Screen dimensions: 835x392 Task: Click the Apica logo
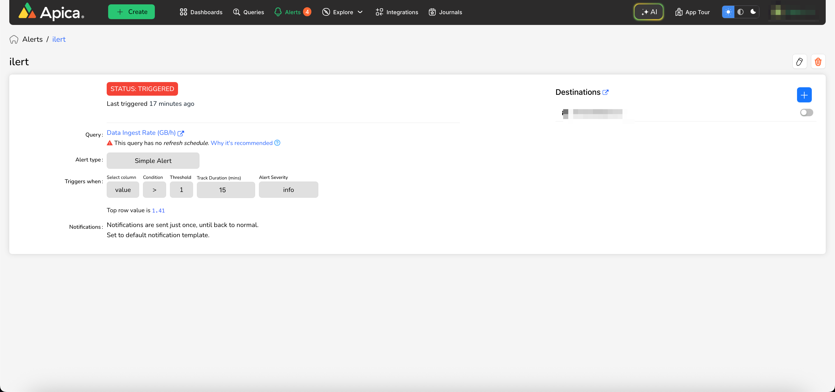click(51, 12)
